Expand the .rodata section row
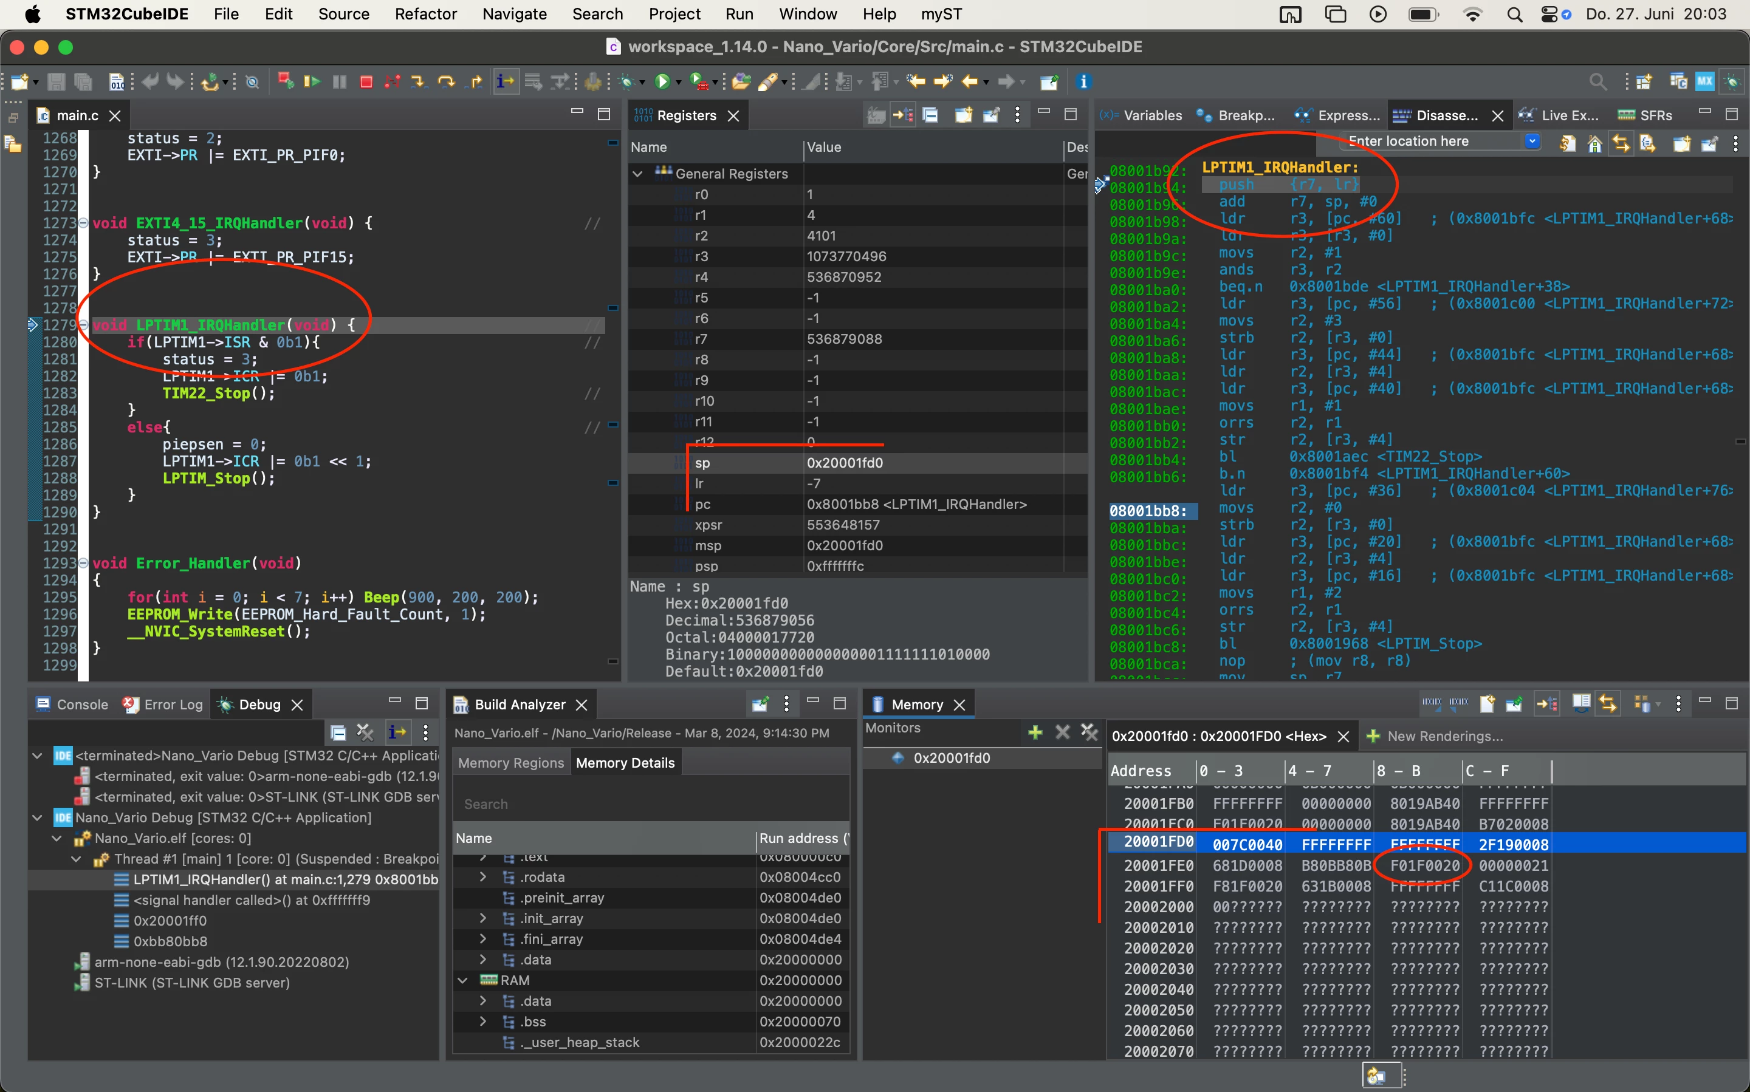 pyautogui.click(x=482, y=877)
